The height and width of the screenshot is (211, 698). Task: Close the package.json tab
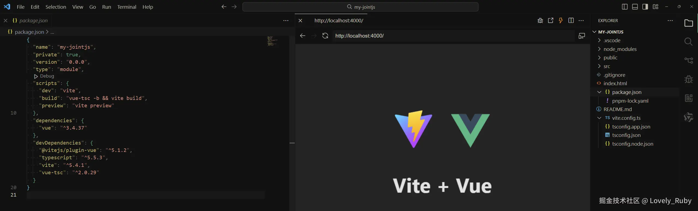(5, 20)
